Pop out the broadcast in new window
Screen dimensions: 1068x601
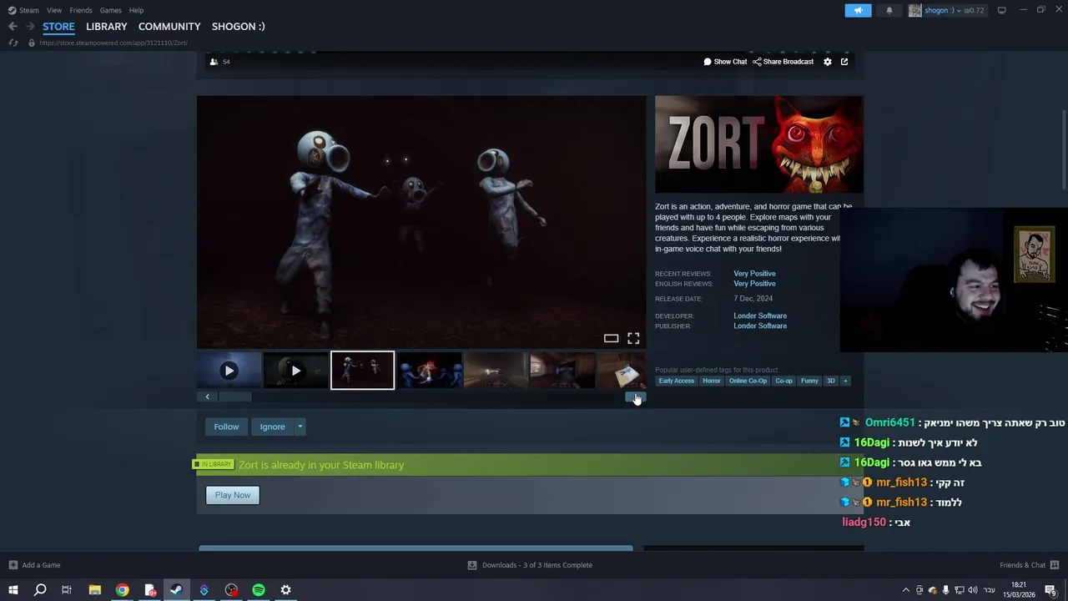pyautogui.click(x=844, y=62)
